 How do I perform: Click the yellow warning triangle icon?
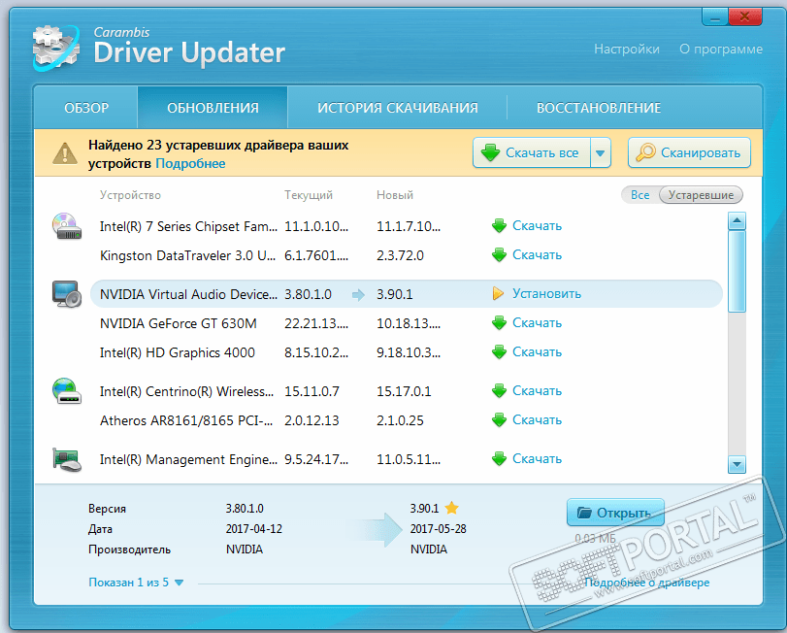tap(65, 153)
